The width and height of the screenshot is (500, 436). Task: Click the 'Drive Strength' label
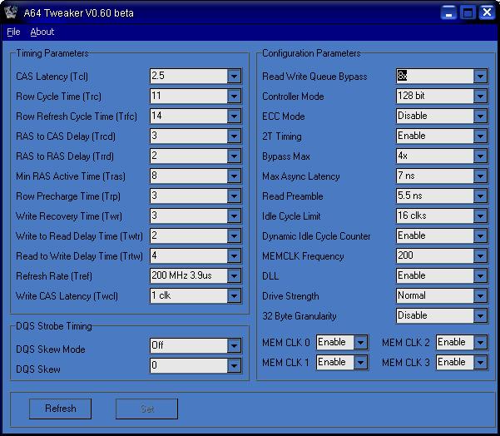(x=290, y=296)
